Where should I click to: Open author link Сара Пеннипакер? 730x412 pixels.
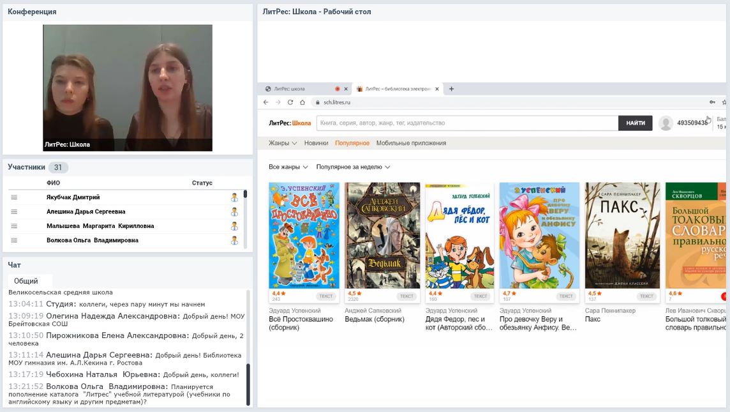click(x=610, y=310)
